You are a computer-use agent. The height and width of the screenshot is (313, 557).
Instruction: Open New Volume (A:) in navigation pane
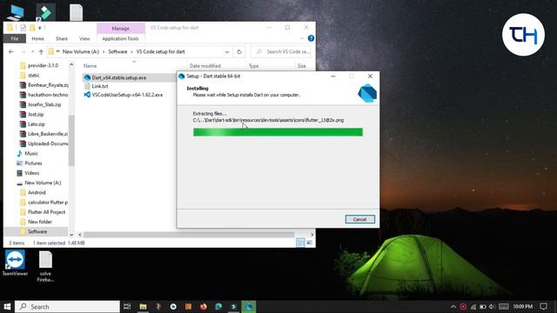pyautogui.click(x=43, y=183)
